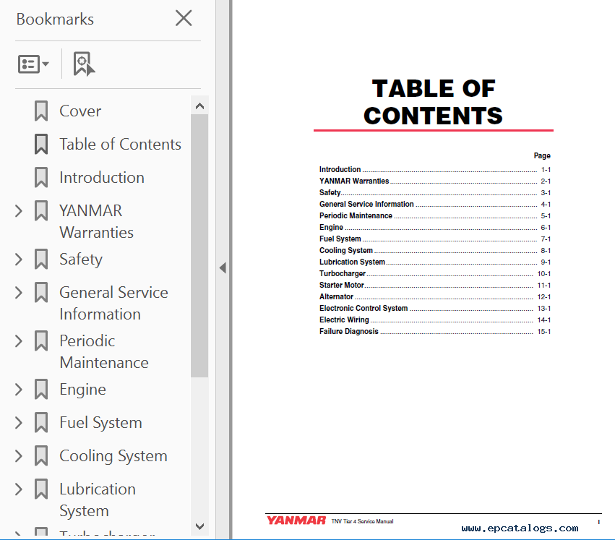Click the bookmark icon beside Fuel System
Image resolution: width=615 pixels, height=540 pixels.
click(x=41, y=423)
